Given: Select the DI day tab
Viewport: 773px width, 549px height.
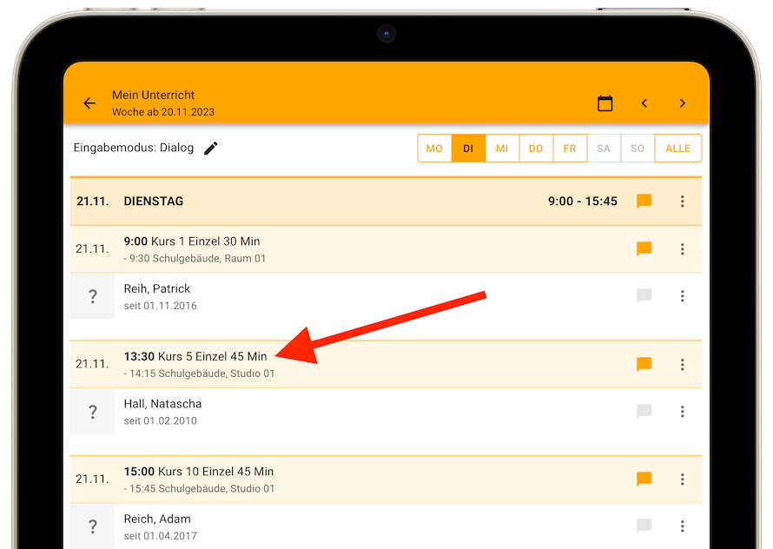Looking at the screenshot, I should [x=468, y=149].
